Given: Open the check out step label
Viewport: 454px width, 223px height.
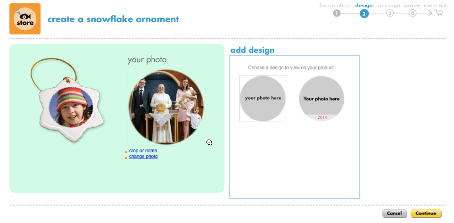Looking at the screenshot, I should (x=436, y=5).
